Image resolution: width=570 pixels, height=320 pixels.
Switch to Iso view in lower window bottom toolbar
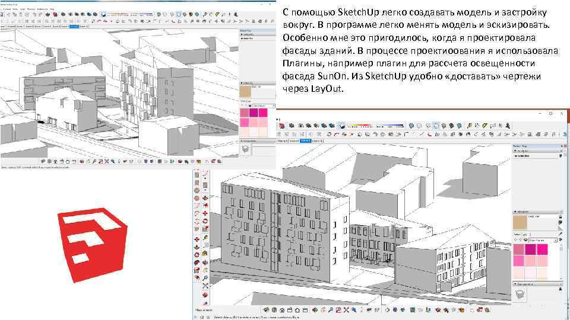click(x=267, y=310)
